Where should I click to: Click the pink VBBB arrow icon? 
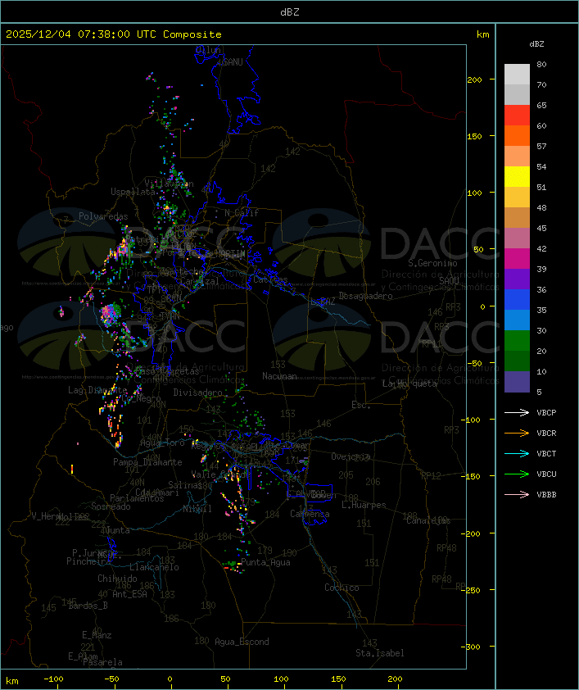517,495
